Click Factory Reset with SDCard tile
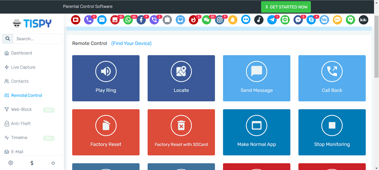 [x=181, y=132]
